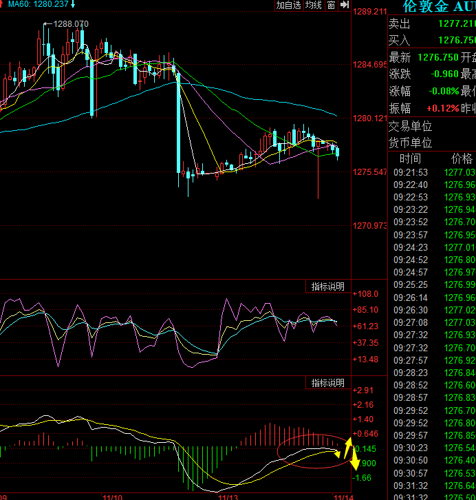Toggle the 均线 moving average display

314,5
